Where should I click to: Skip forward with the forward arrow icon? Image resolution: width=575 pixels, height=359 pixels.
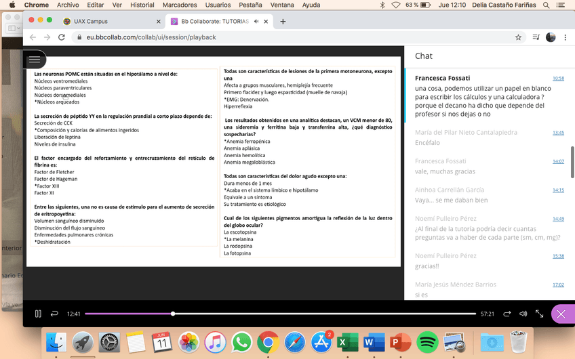click(x=507, y=314)
